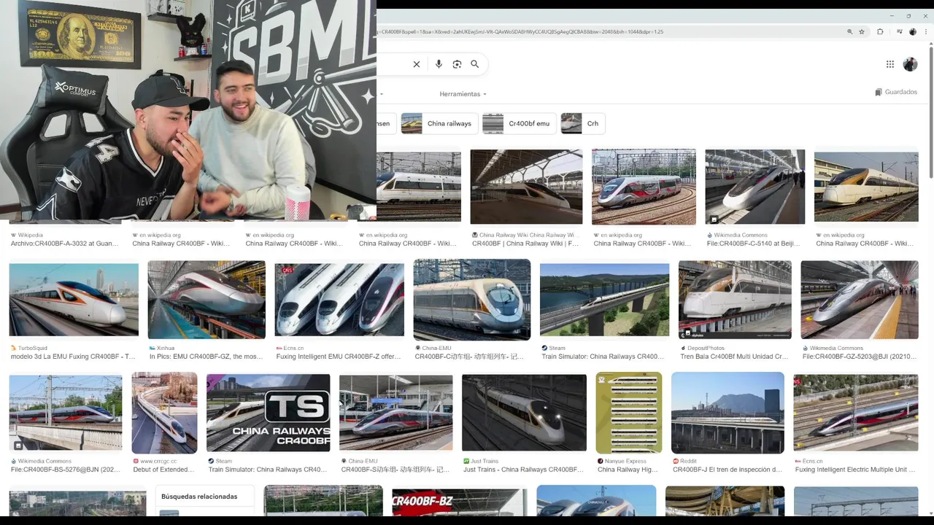Open link 'Archivo:CR400BF-A-3032 at Guan...'

[64, 244]
